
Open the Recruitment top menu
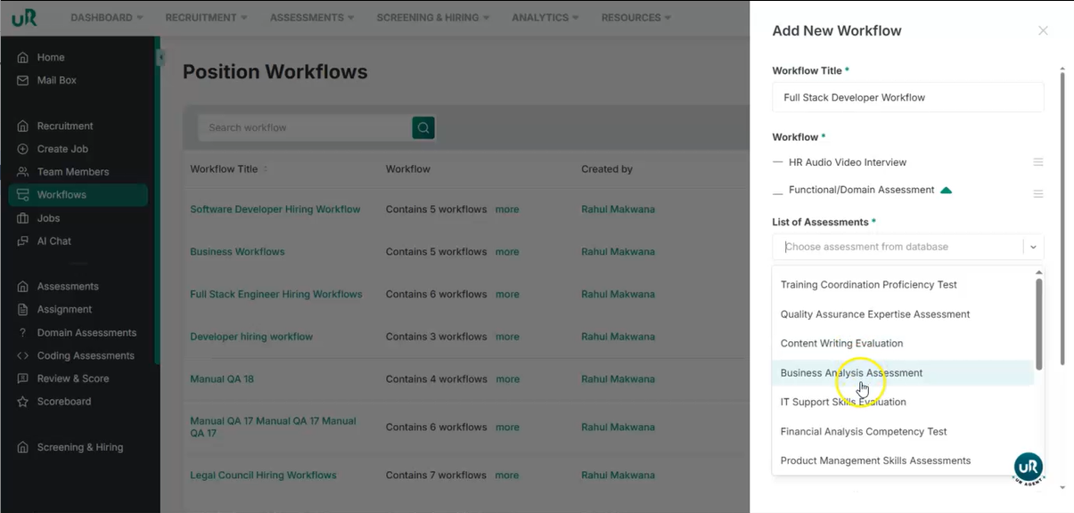point(206,17)
